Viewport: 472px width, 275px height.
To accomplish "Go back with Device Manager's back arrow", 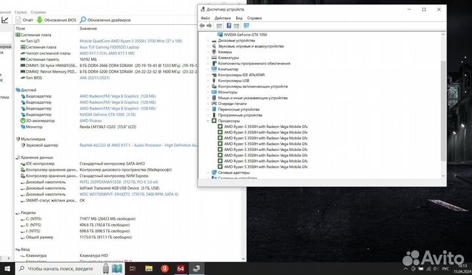I will click(x=202, y=26).
